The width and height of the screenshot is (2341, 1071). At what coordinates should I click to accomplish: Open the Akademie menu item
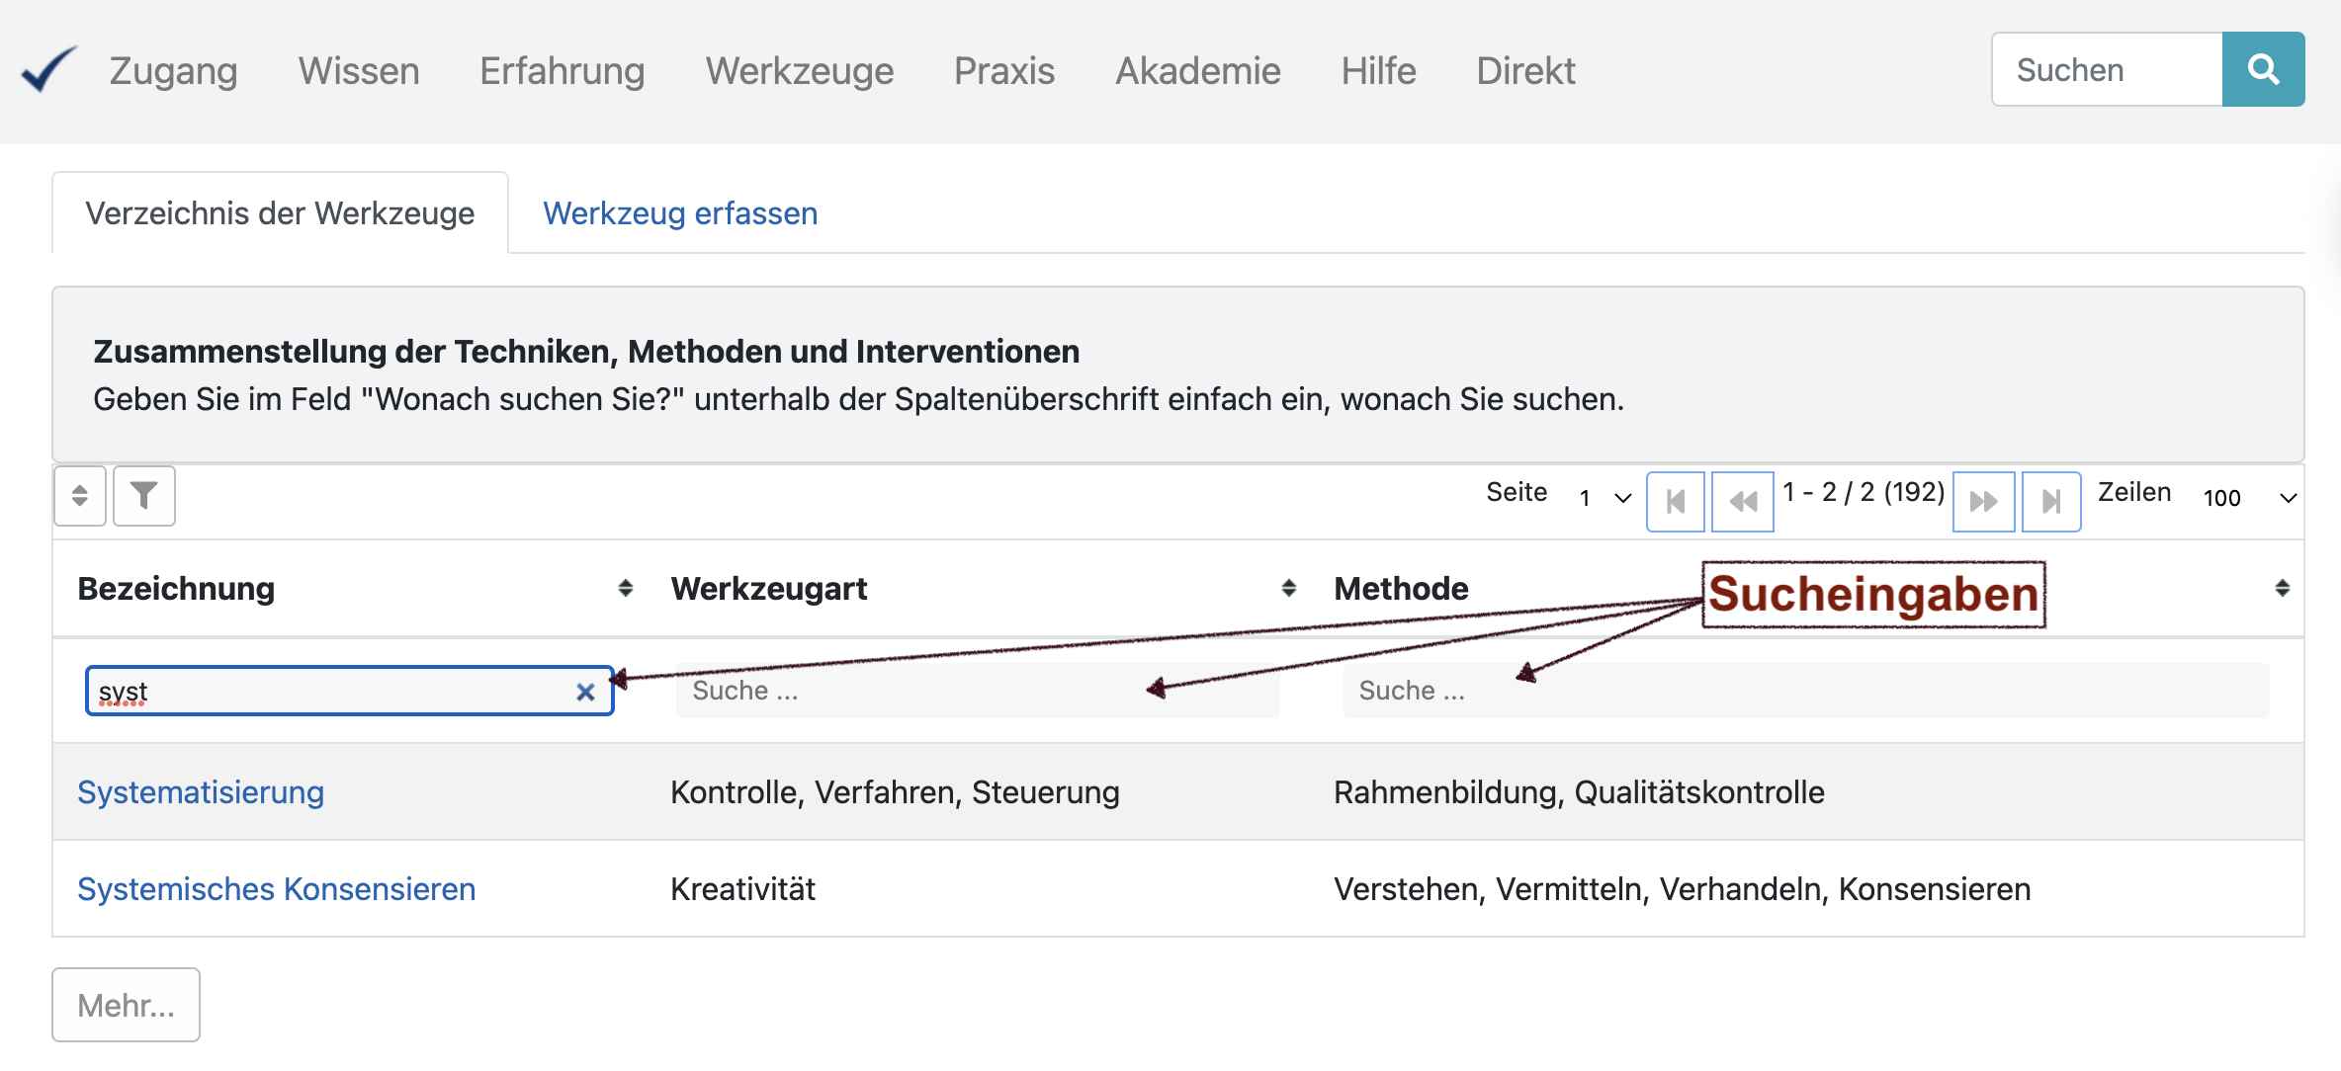[1197, 71]
